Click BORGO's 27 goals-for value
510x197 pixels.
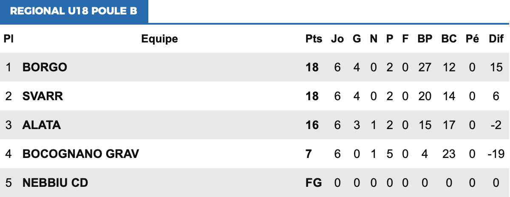425,67
